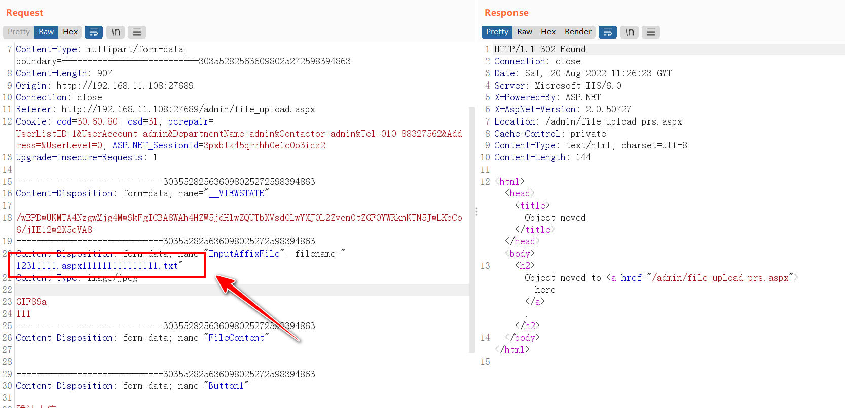Click the Content-Length: 907 header line

64,73
